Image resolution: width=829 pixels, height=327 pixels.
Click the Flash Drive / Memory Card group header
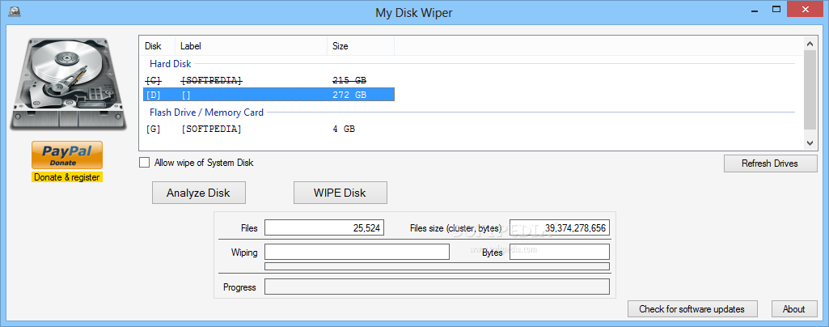coord(207,113)
